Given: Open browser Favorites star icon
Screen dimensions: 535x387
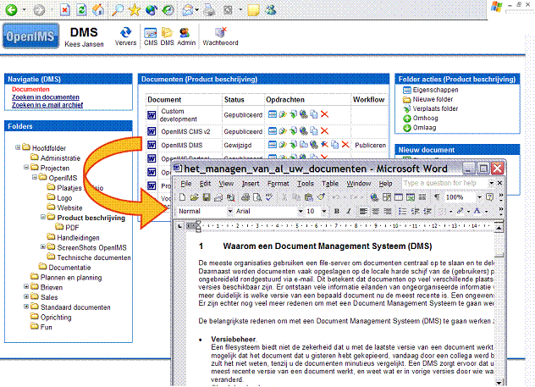Looking at the screenshot, I should (x=135, y=10).
